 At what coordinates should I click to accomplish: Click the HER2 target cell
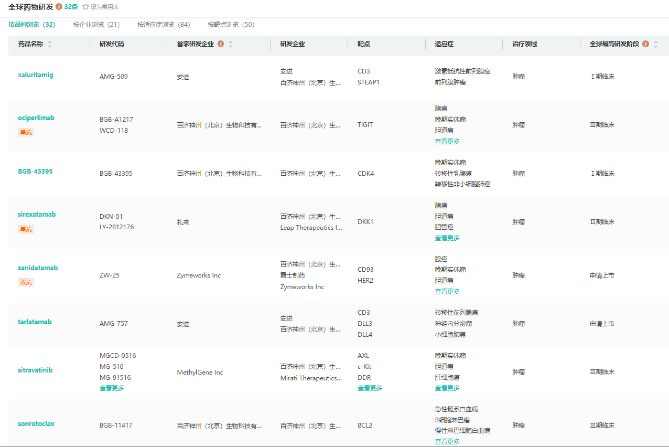tap(365, 281)
